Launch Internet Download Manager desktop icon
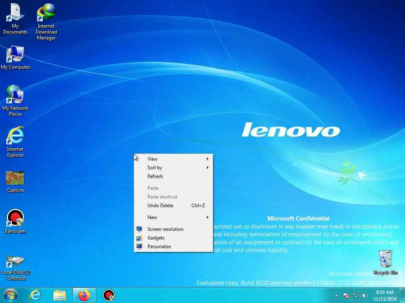 [x=46, y=22]
